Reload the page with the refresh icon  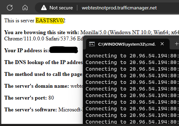tap(10, 8)
